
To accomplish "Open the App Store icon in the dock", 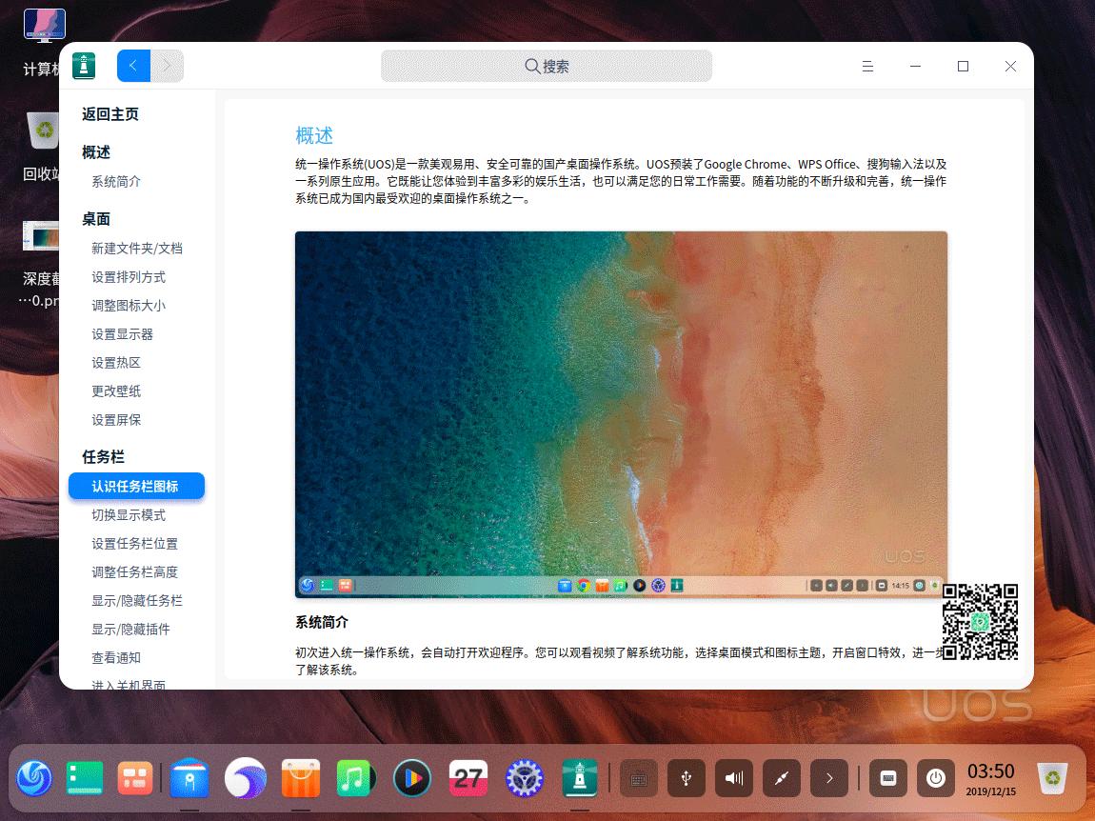I will [x=301, y=778].
